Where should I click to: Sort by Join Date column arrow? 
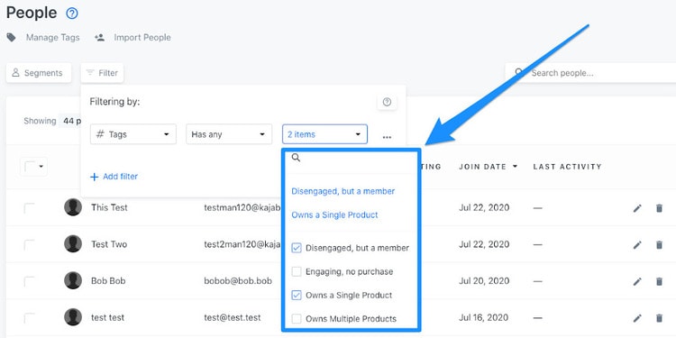click(515, 167)
